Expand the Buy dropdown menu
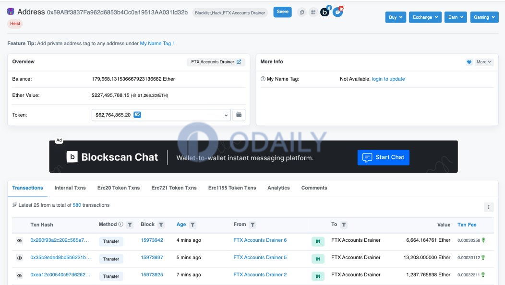The image size is (505, 285). 396,17
